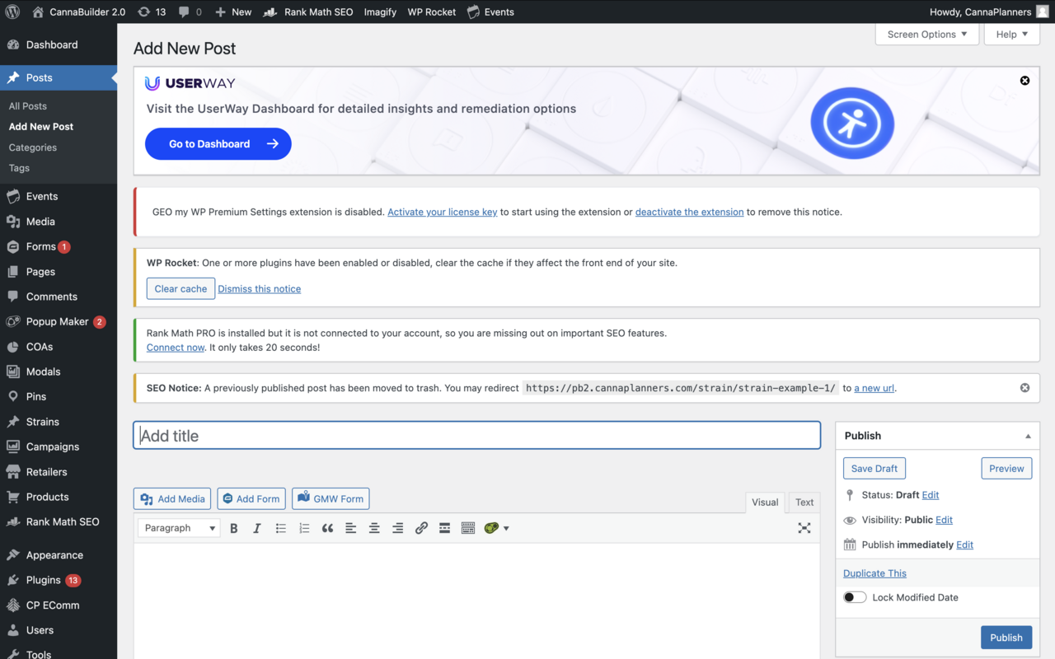
Task: Open the shortcode icon dropdown arrow
Action: (506, 528)
